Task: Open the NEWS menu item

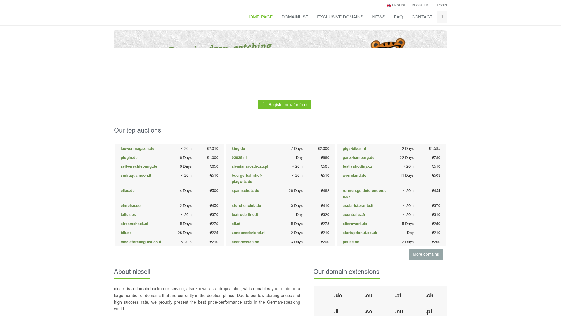Action: (x=378, y=17)
